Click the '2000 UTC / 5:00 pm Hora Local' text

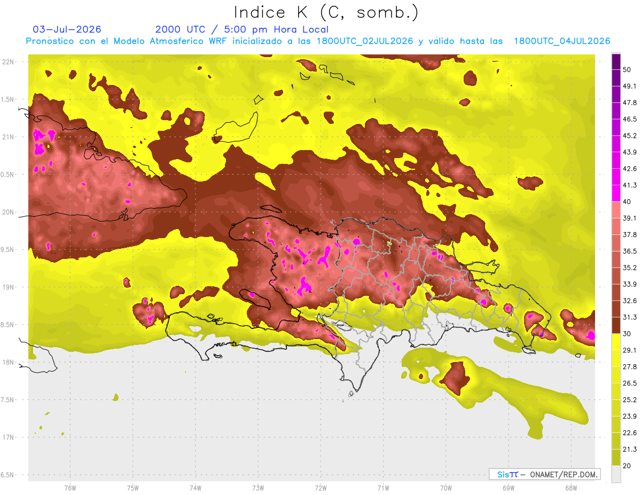[242, 29]
